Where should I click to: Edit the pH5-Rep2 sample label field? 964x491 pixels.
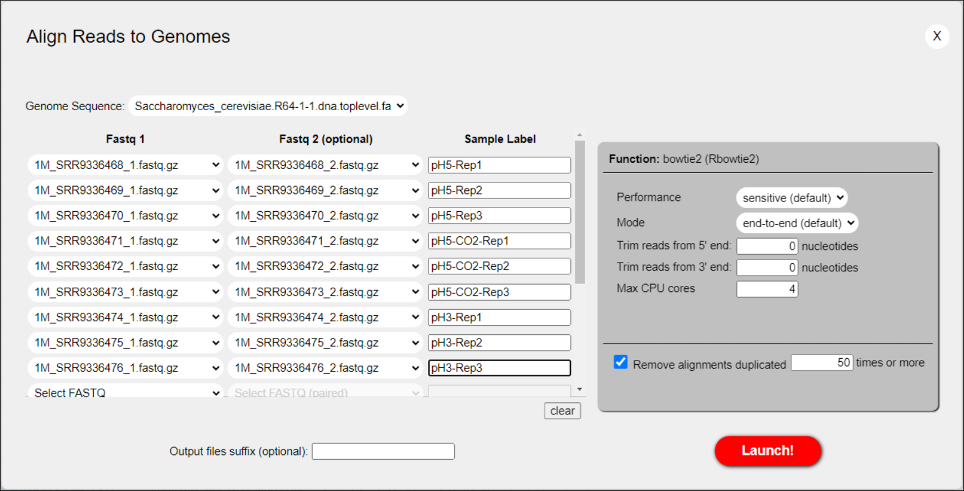(499, 190)
